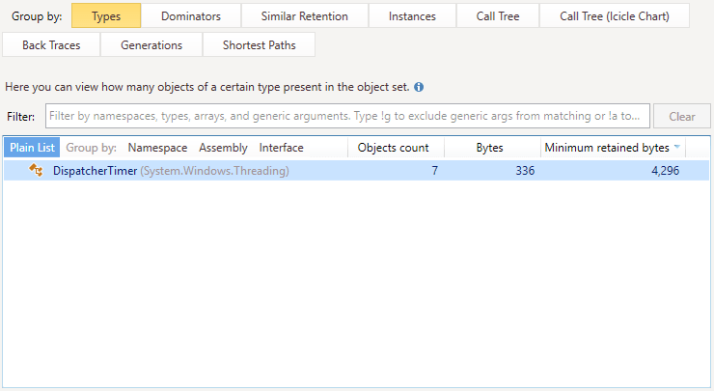Open the Shortest Paths tab
Screen dimensions: 714x391
pyautogui.click(x=259, y=45)
